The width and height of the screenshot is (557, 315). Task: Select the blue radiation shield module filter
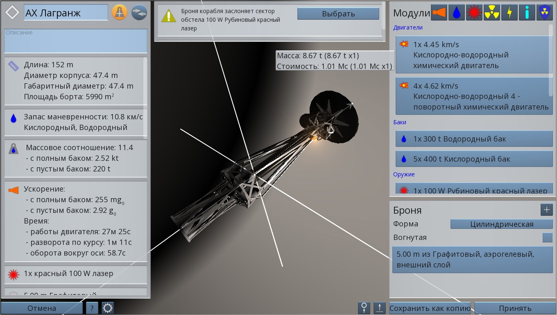tap(544, 13)
